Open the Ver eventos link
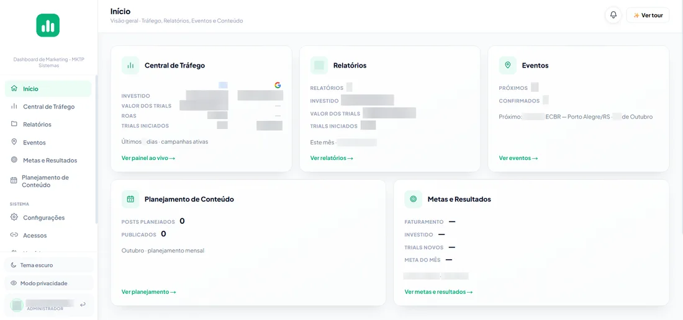Screen dimensions: 683x320 click(518, 158)
